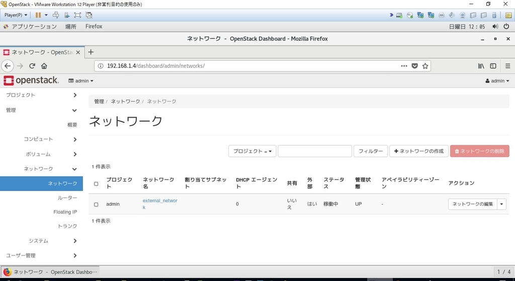Image resolution: width=515 pixels, height=281 pixels.
Task: Open the Player(P) menu
Action: (16, 15)
